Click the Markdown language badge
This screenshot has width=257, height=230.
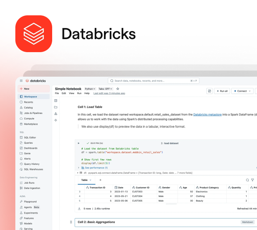coord(247,222)
